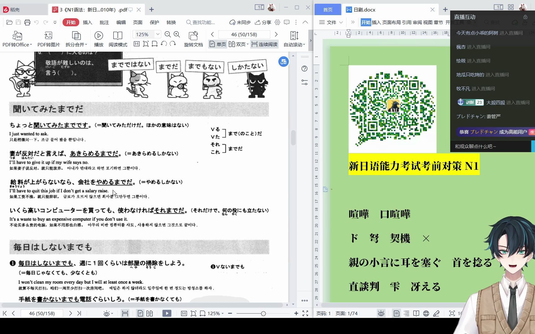Viewport: 535px width, 334px height.
Task: Click 未同步 sync status button
Action: [240, 22]
